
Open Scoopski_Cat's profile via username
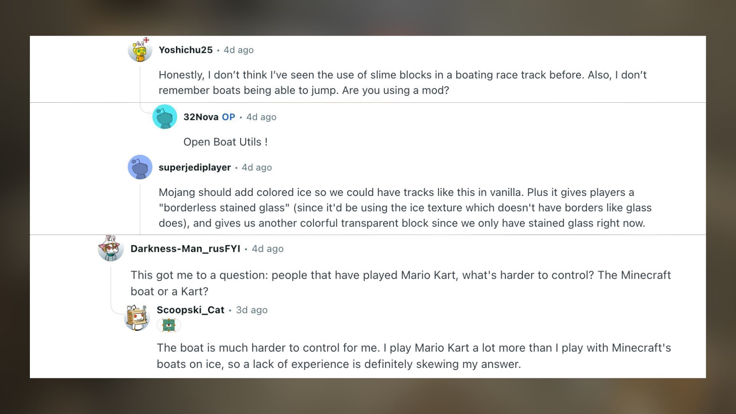(191, 310)
